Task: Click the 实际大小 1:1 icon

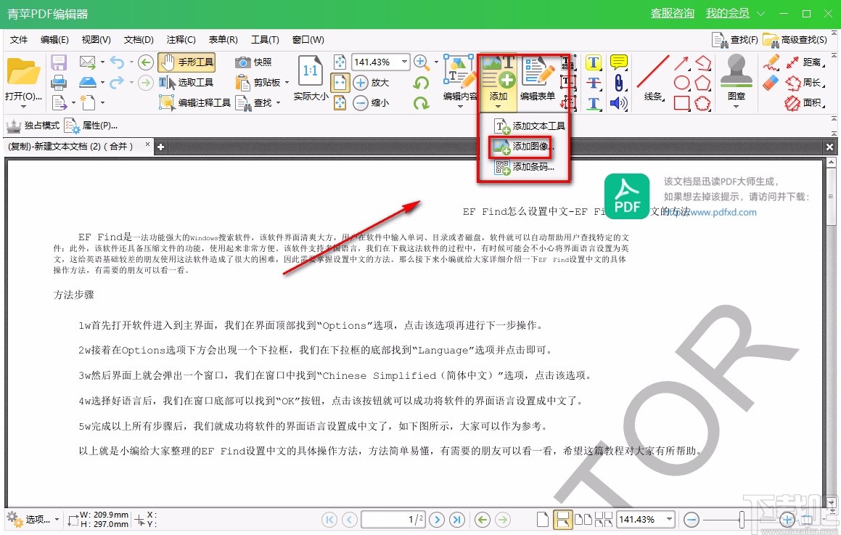Action: coord(311,78)
